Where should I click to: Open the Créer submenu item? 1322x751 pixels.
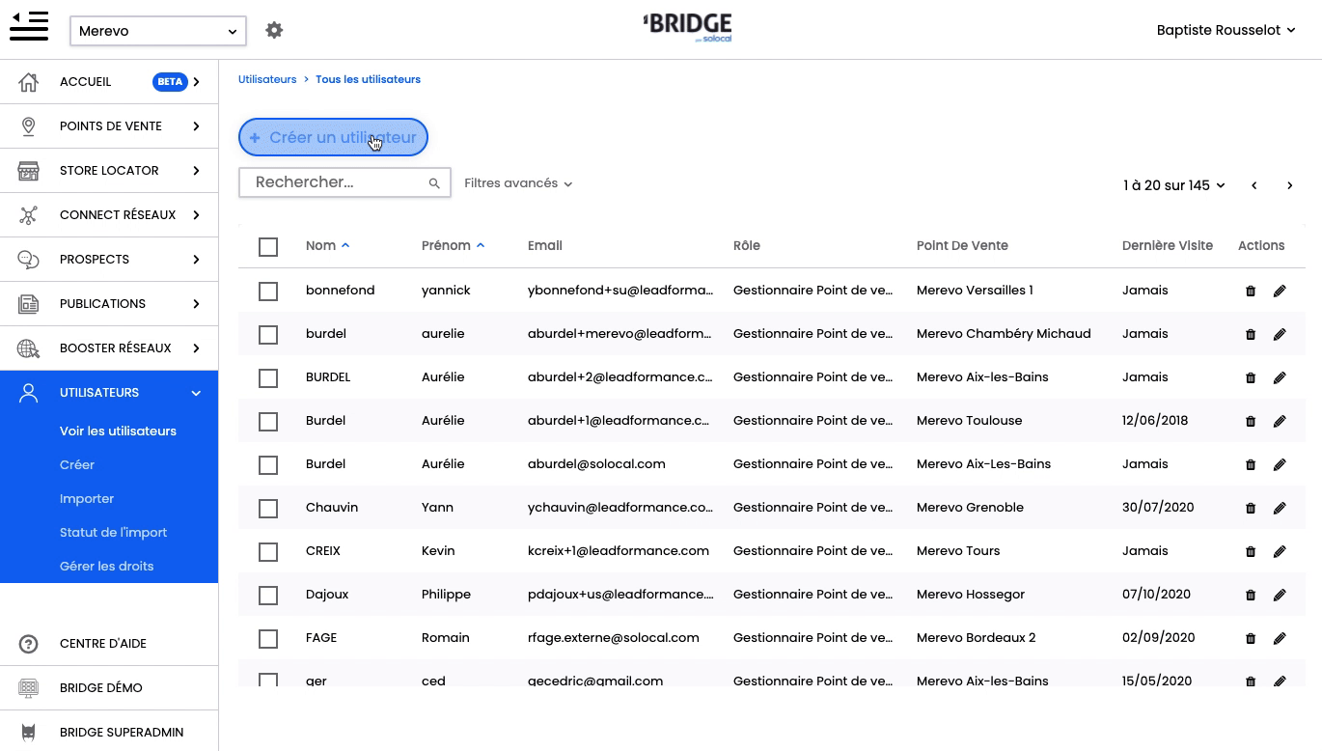pos(77,464)
